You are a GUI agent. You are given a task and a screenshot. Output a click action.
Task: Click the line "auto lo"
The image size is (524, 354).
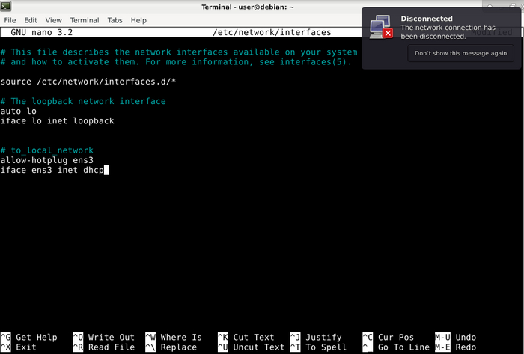19,111
